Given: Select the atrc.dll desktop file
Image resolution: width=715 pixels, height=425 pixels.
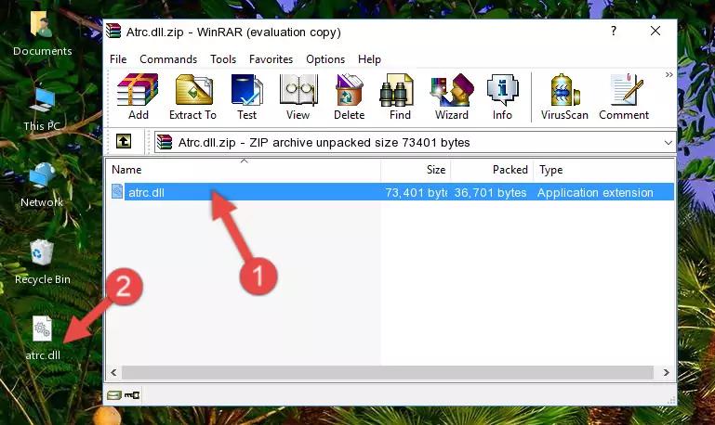Looking at the screenshot, I should click(x=43, y=339).
